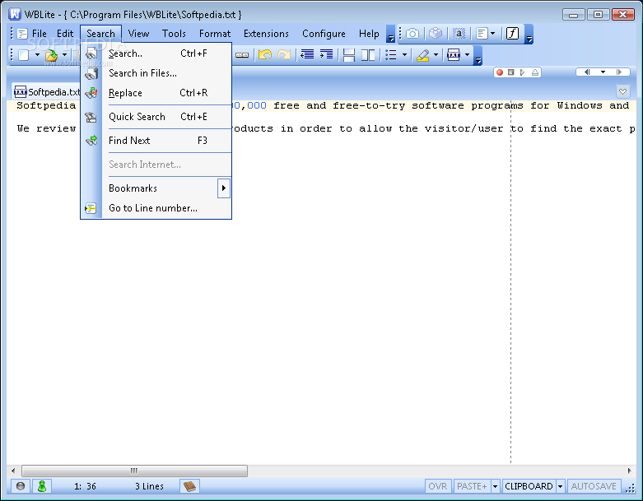
Task: Choose Go to Line number... entry
Action: tap(156, 208)
